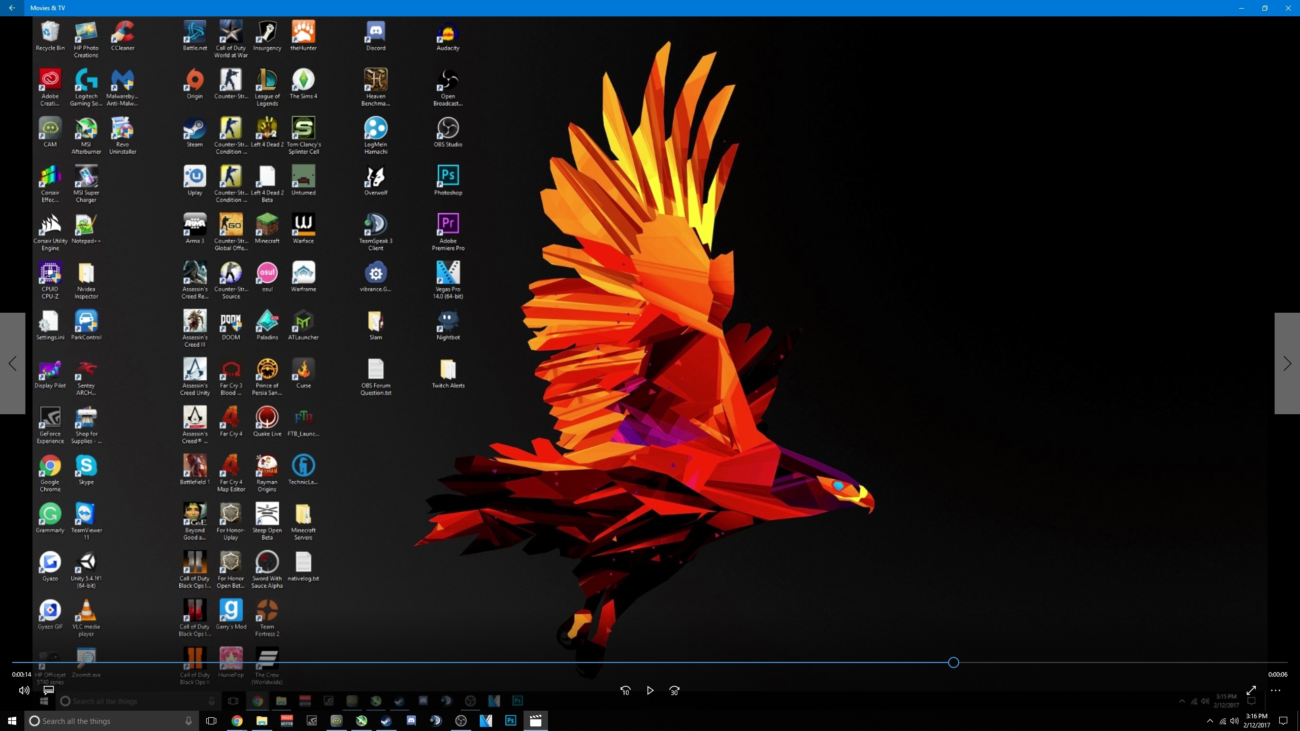
Task: Open Discord from the bottom-most taskbar
Action: (411, 721)
